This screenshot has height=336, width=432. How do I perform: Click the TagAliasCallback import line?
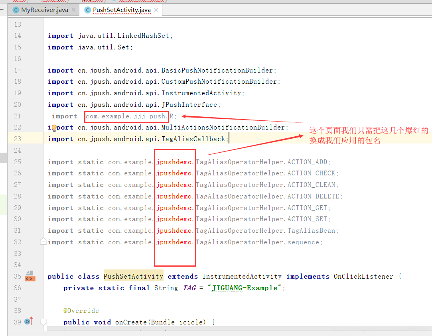pos(138,139)
